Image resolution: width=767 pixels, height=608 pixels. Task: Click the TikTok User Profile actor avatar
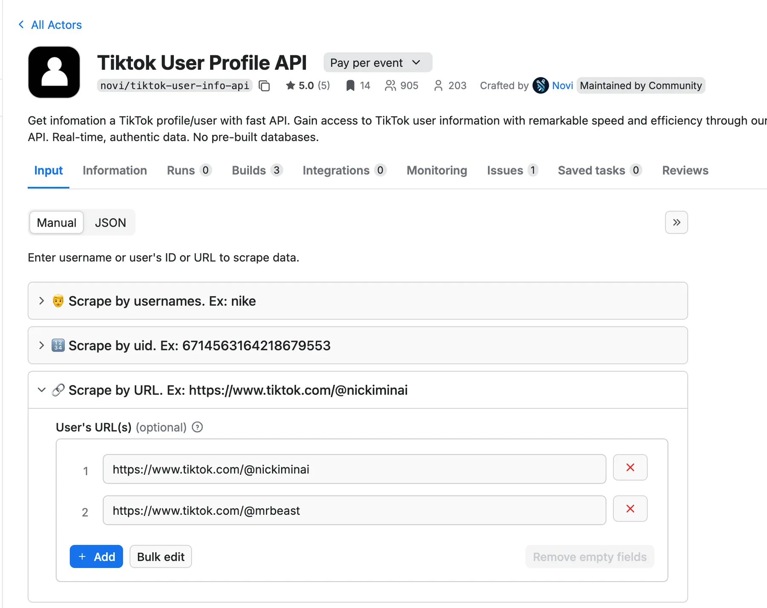tap(54, 72)
